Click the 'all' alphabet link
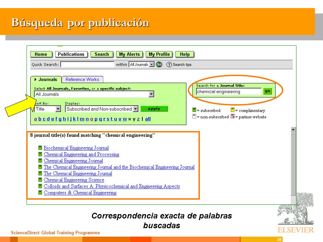 [148, 119]
